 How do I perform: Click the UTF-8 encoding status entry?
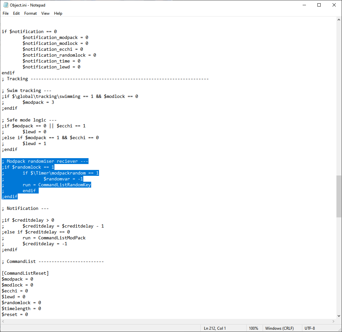[x=310, y=328]
